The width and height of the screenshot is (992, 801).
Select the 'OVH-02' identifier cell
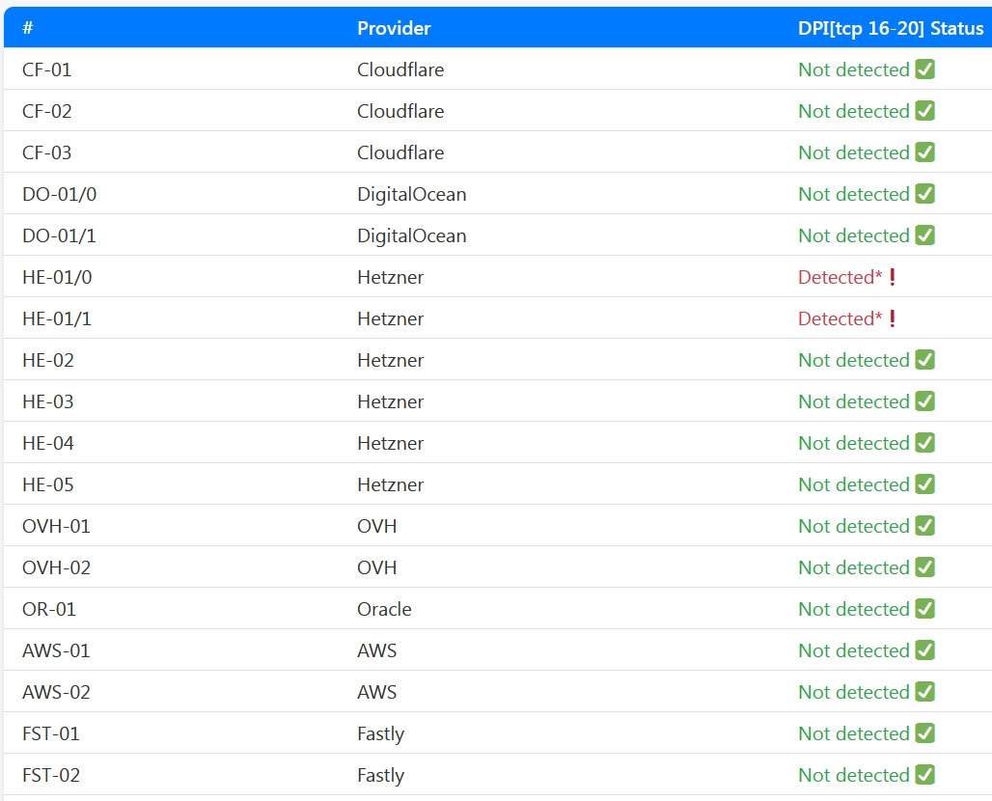click(x=56, y=567)
